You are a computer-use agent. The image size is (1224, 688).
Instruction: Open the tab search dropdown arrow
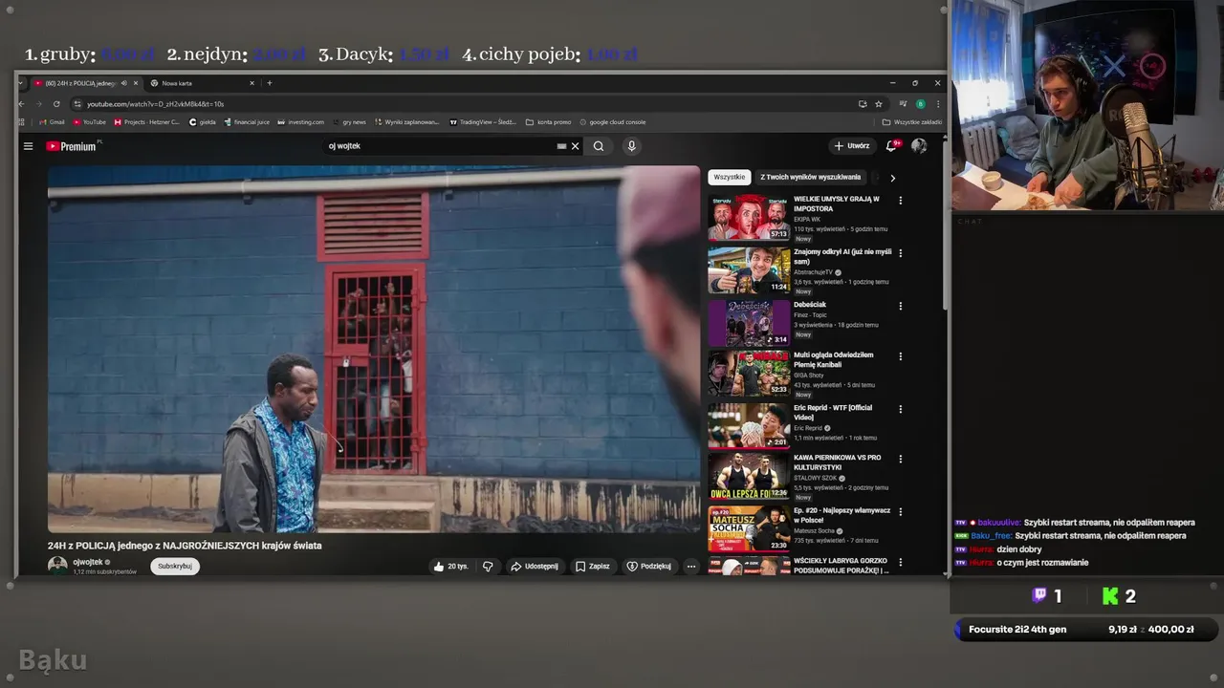pyautogui.click(x=21, y=83)
